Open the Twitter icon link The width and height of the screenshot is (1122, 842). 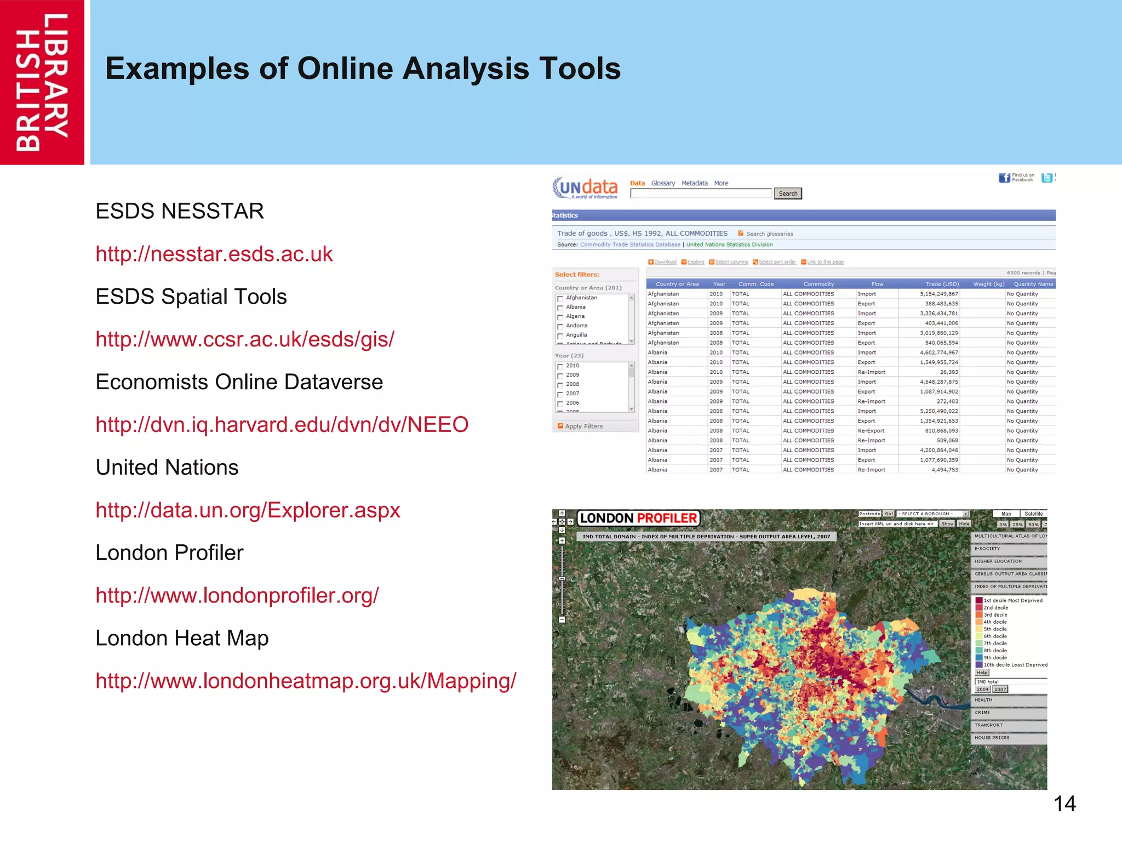tap(1047, 178)
